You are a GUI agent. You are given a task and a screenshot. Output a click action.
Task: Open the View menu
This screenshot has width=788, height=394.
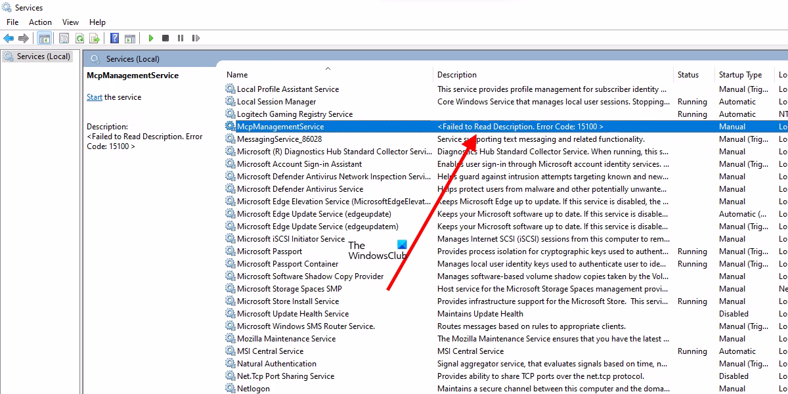pos(70,22)
